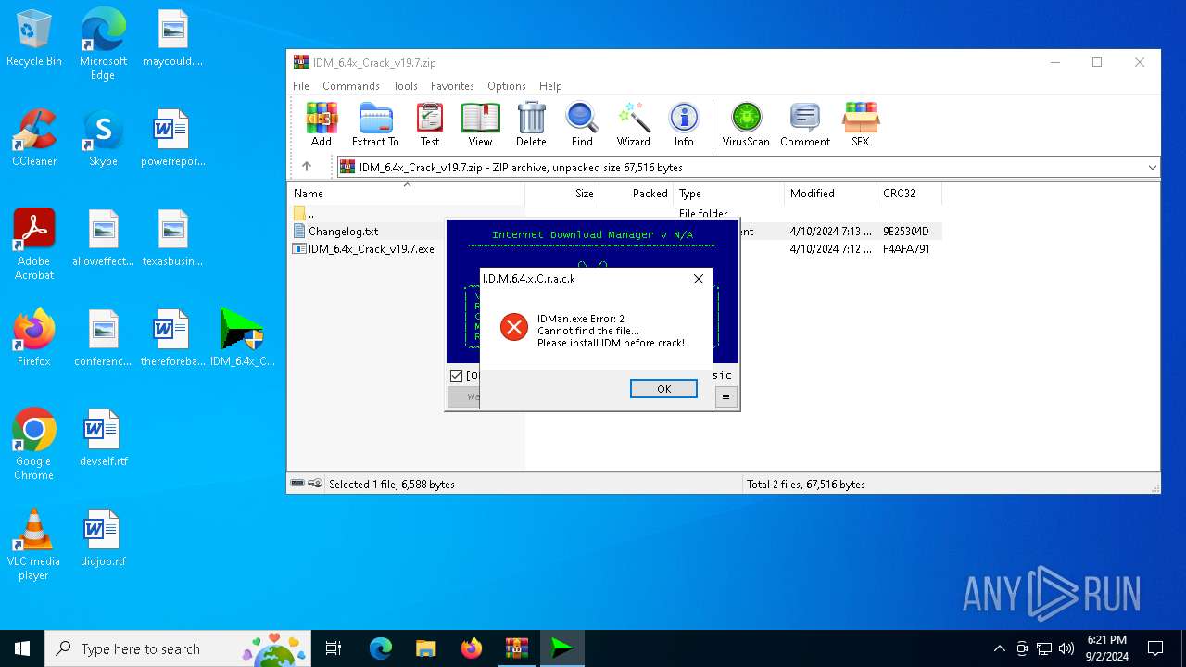The width and height of the screenshot is (1186, 667).
Task: Click OK in the error dialog
Action: [x=663, y=389]
